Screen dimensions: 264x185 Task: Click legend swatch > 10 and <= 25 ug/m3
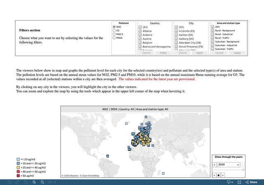coord(18,163)
